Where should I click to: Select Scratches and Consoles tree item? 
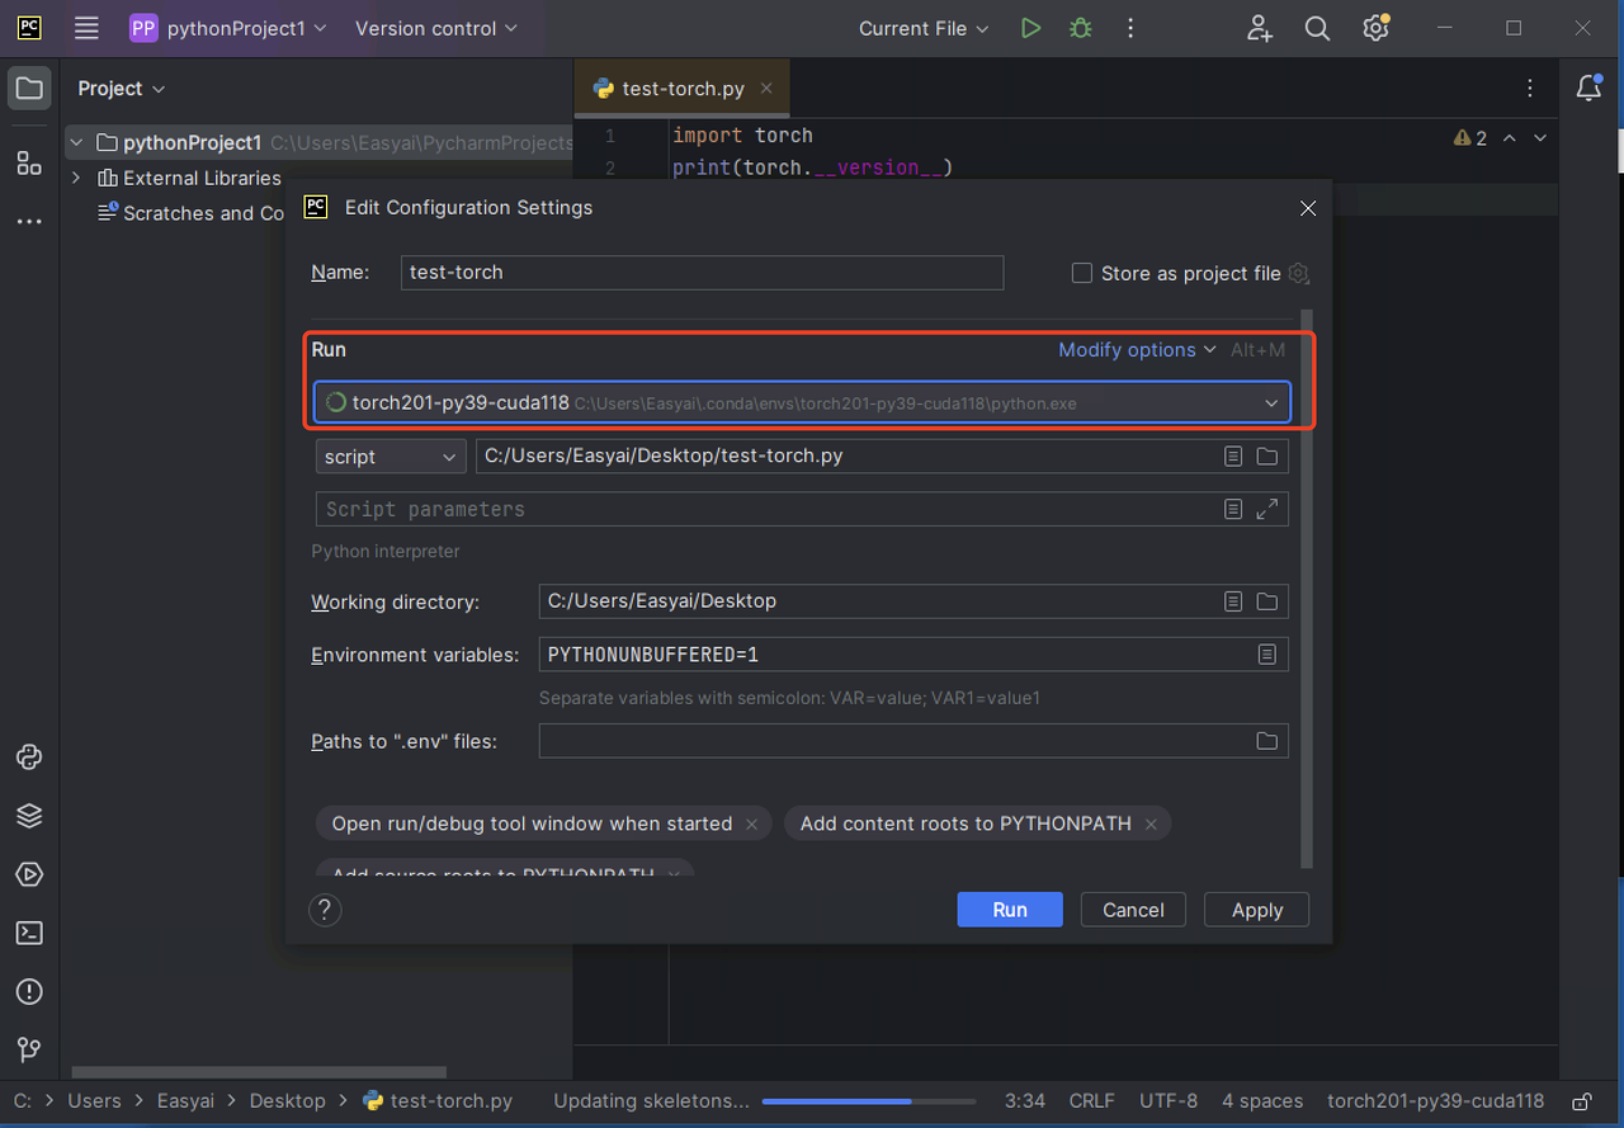tap(191, 213)
